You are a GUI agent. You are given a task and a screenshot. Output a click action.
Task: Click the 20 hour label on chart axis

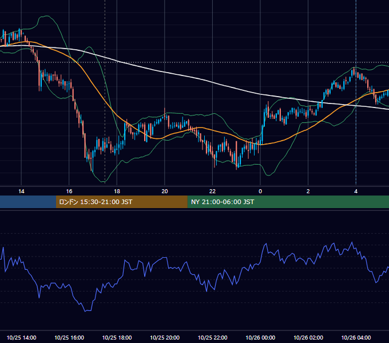tap(165, 192)
